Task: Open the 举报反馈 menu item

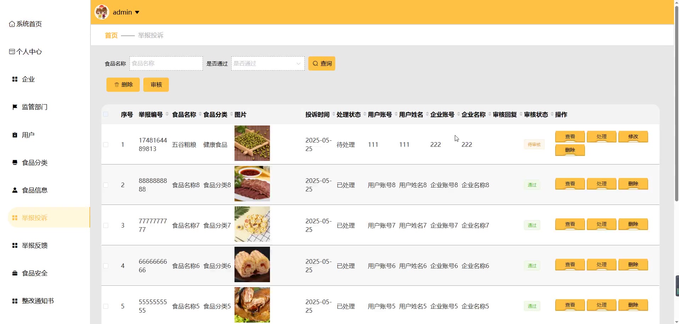Action: tap(35, 246)
